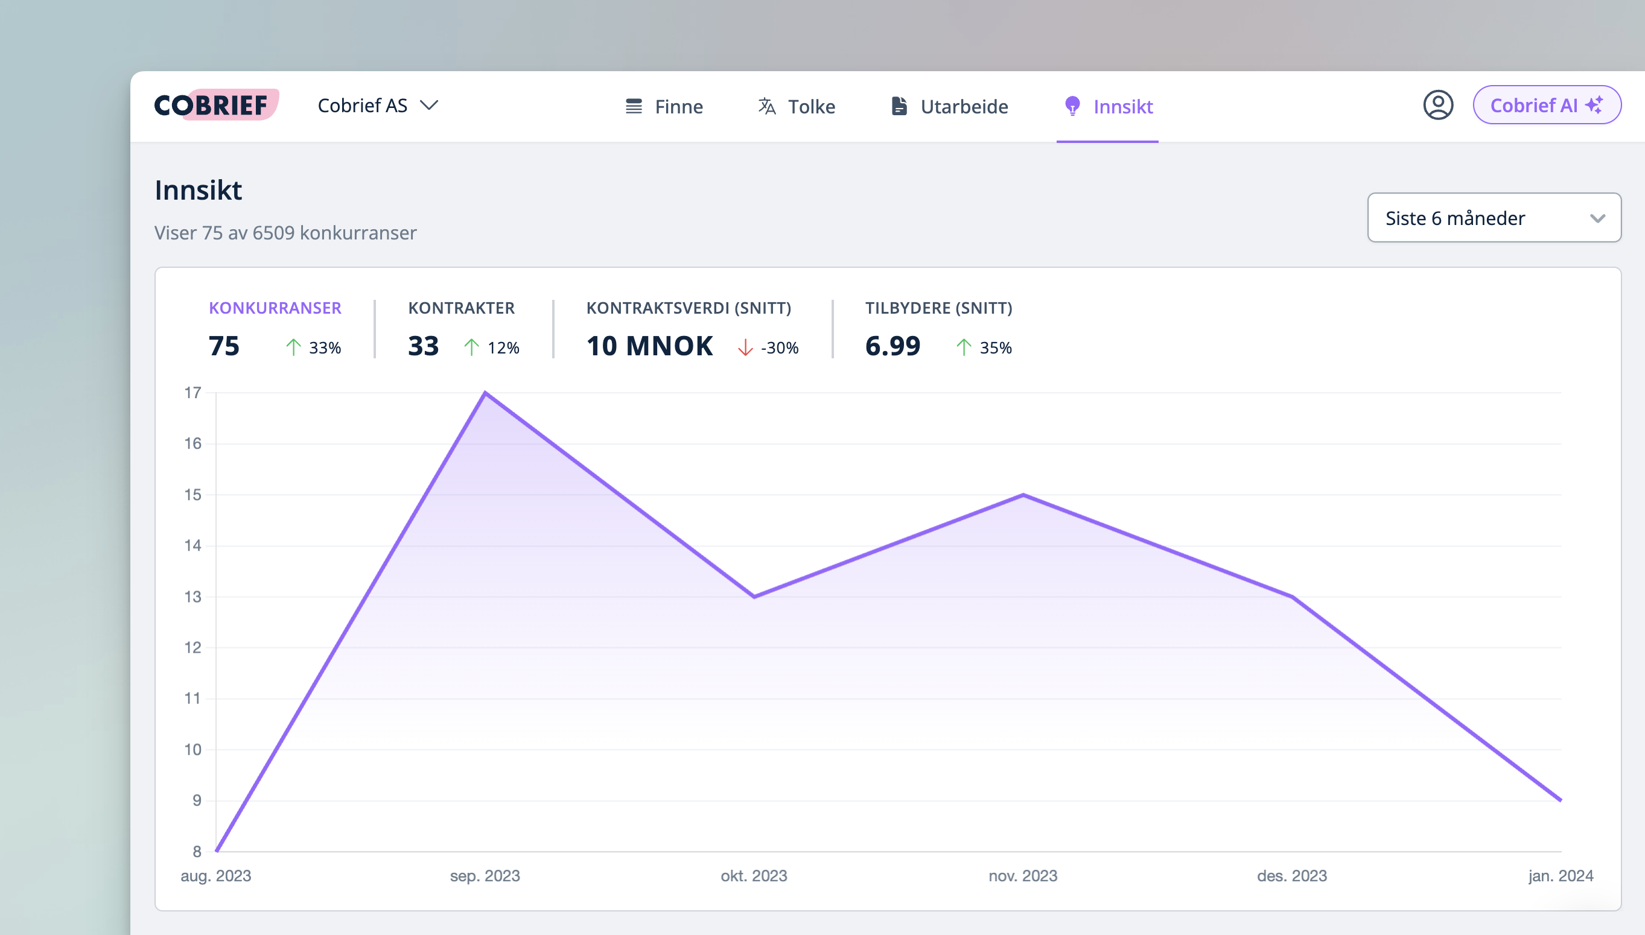Image resolution: width=1645 pixels, height=935 pixels.
Task: Click the Utarbeide document icon
Action: pyautogui.click(x=899, y=106)
